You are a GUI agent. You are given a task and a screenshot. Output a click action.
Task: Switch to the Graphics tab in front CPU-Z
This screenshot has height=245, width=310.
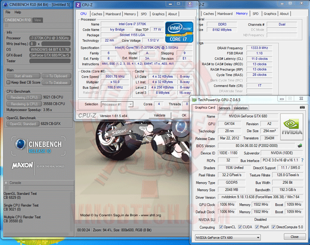click(x=158, y=14)
